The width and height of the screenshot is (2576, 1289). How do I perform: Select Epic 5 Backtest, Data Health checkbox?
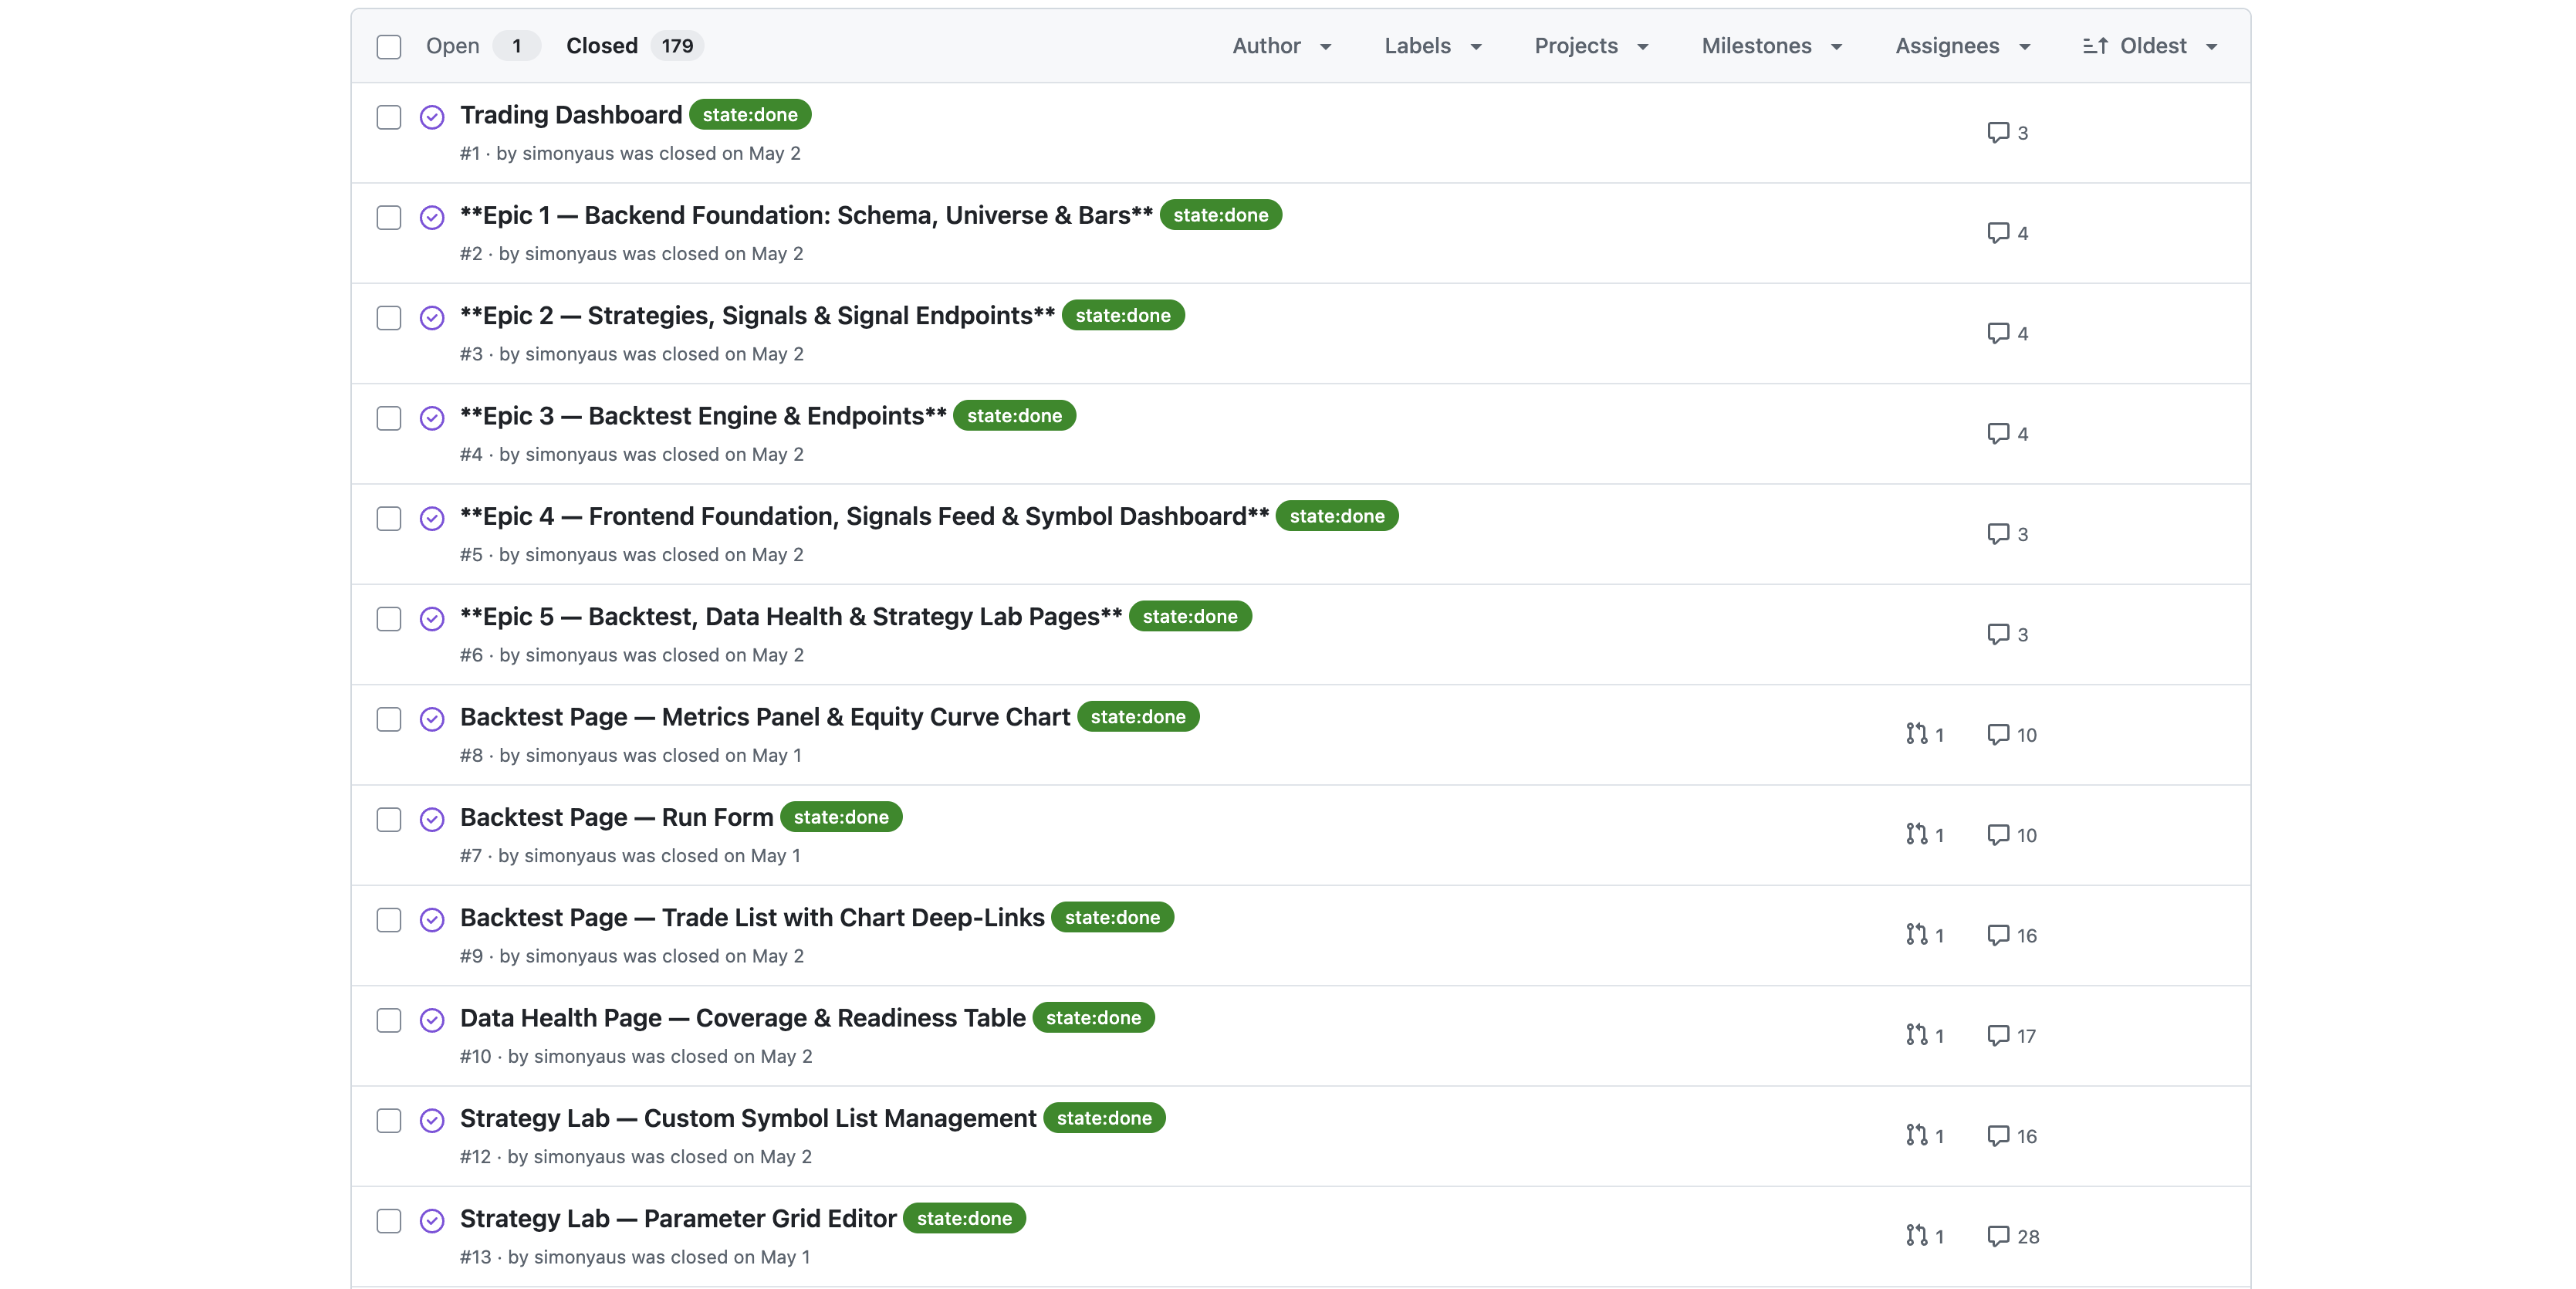click(389, 619)
